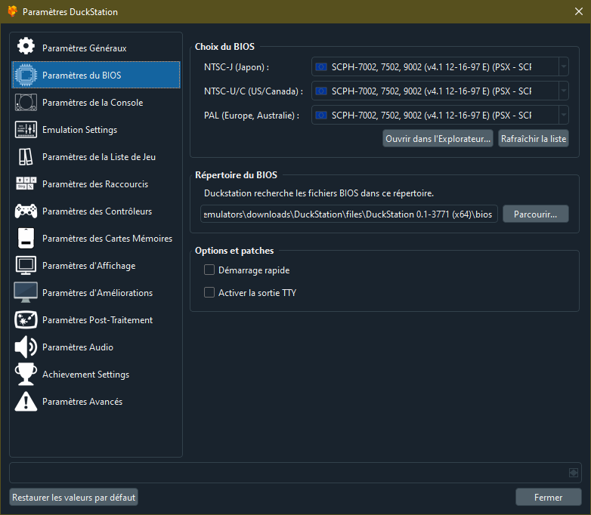Click the warning triangle icon for Paramètres Avancés

[x=26, y=402]
